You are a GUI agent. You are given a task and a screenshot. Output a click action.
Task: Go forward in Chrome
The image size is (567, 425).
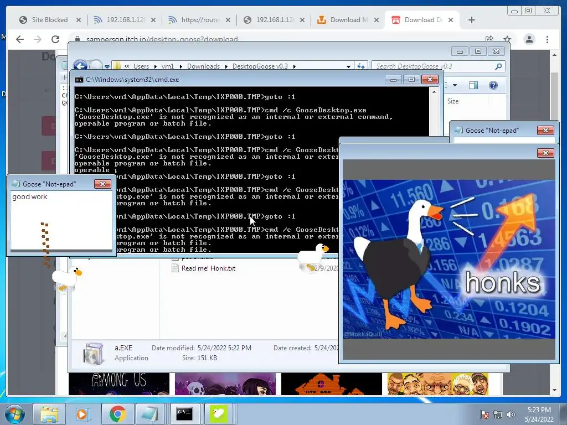point(38,39)
